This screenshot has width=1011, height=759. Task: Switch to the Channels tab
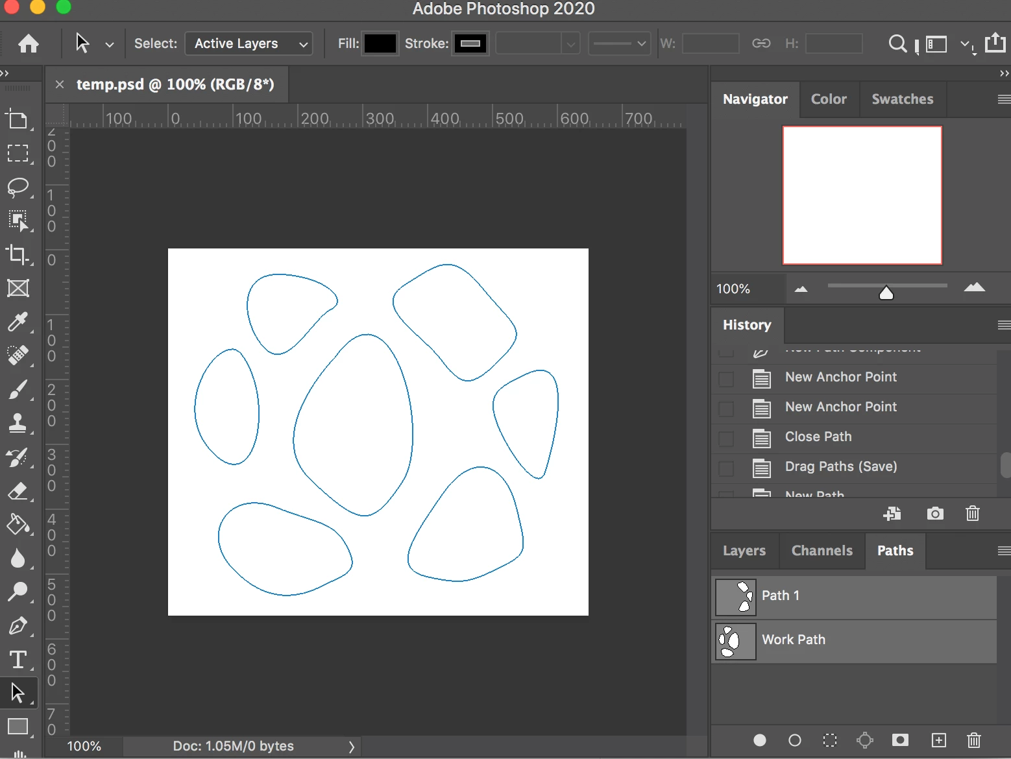pyautogui.click(x=822, y=551)
